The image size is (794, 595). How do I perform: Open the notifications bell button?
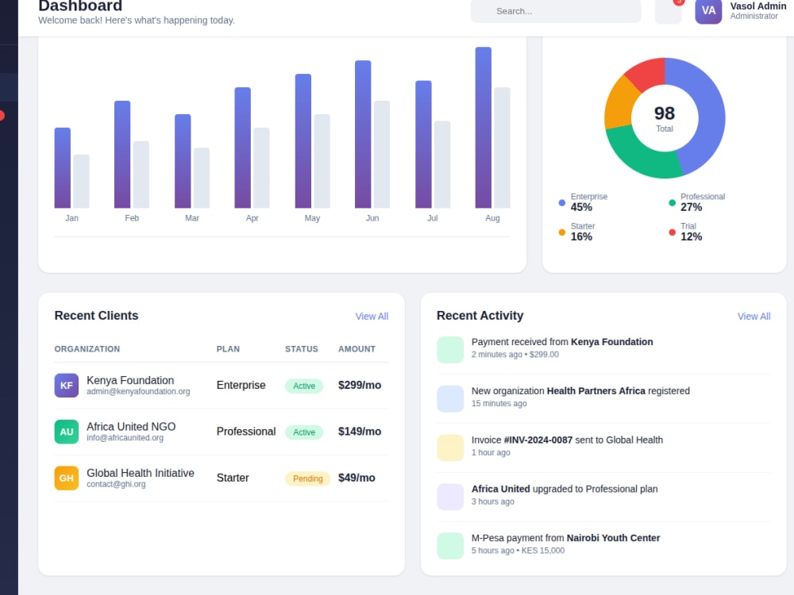click(x=668, y=11)
